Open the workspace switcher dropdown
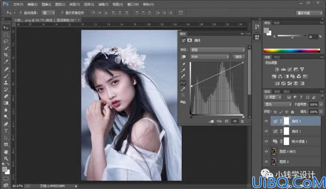This screenshot has height=189, width=326. 309,13
